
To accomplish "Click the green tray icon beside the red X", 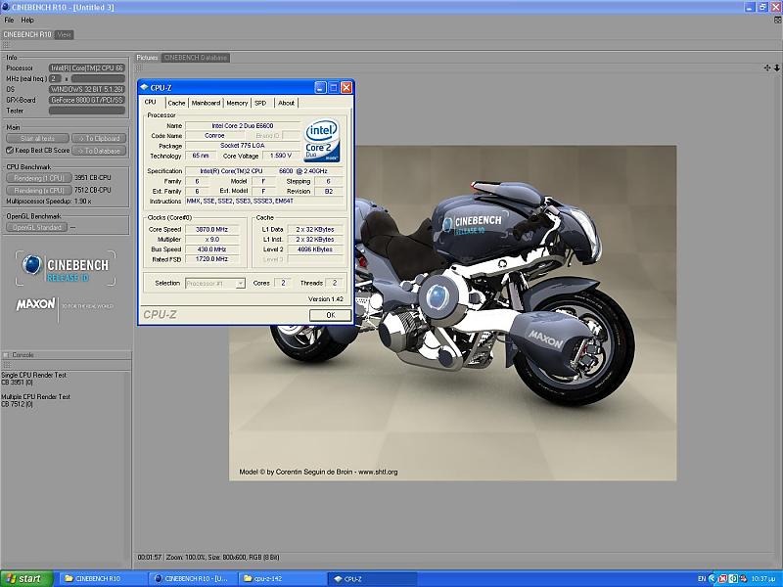I will tap(732, 579).
